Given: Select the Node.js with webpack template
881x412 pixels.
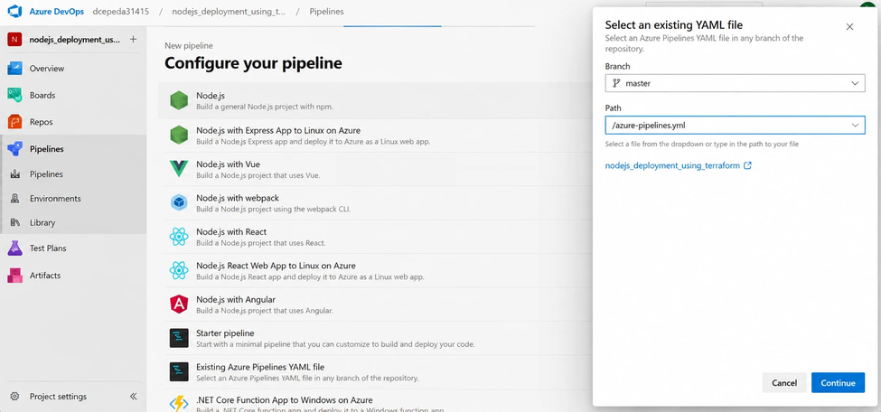Looking at the screenshot, I should click(x=375, y=203).
